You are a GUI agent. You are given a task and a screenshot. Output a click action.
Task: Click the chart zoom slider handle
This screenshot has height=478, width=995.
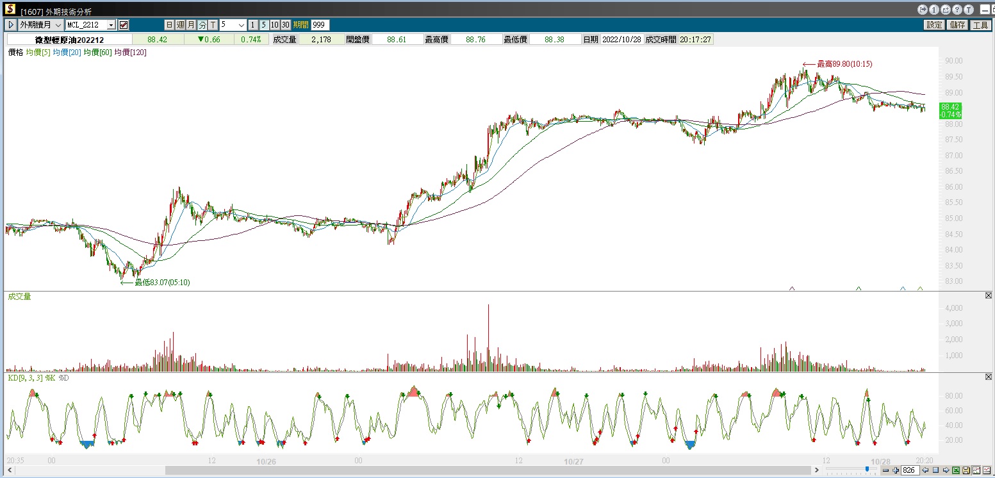pyautogui.click(x=868, y=469)
